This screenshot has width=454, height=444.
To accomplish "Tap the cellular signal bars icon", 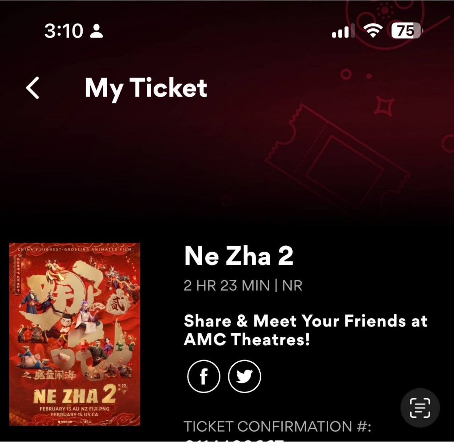I will tap(343, 31).
